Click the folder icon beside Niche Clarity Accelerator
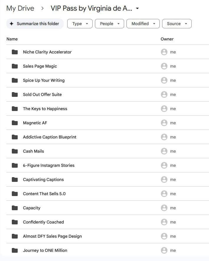The height and width of the screenshot is (261, 209). click(15, 52)
